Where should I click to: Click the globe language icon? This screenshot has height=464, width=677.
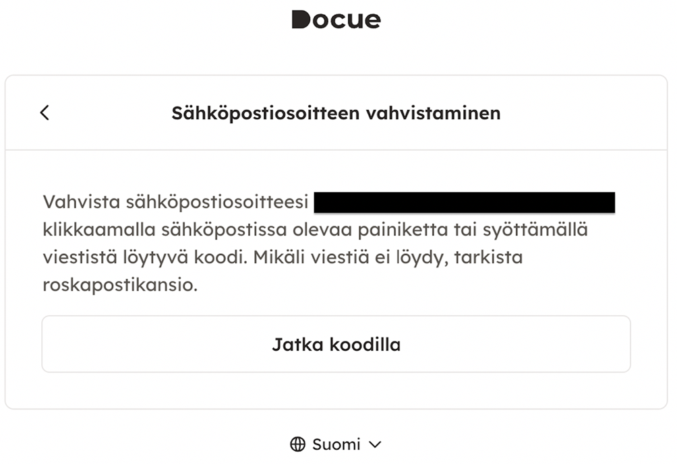pos(297,444)
